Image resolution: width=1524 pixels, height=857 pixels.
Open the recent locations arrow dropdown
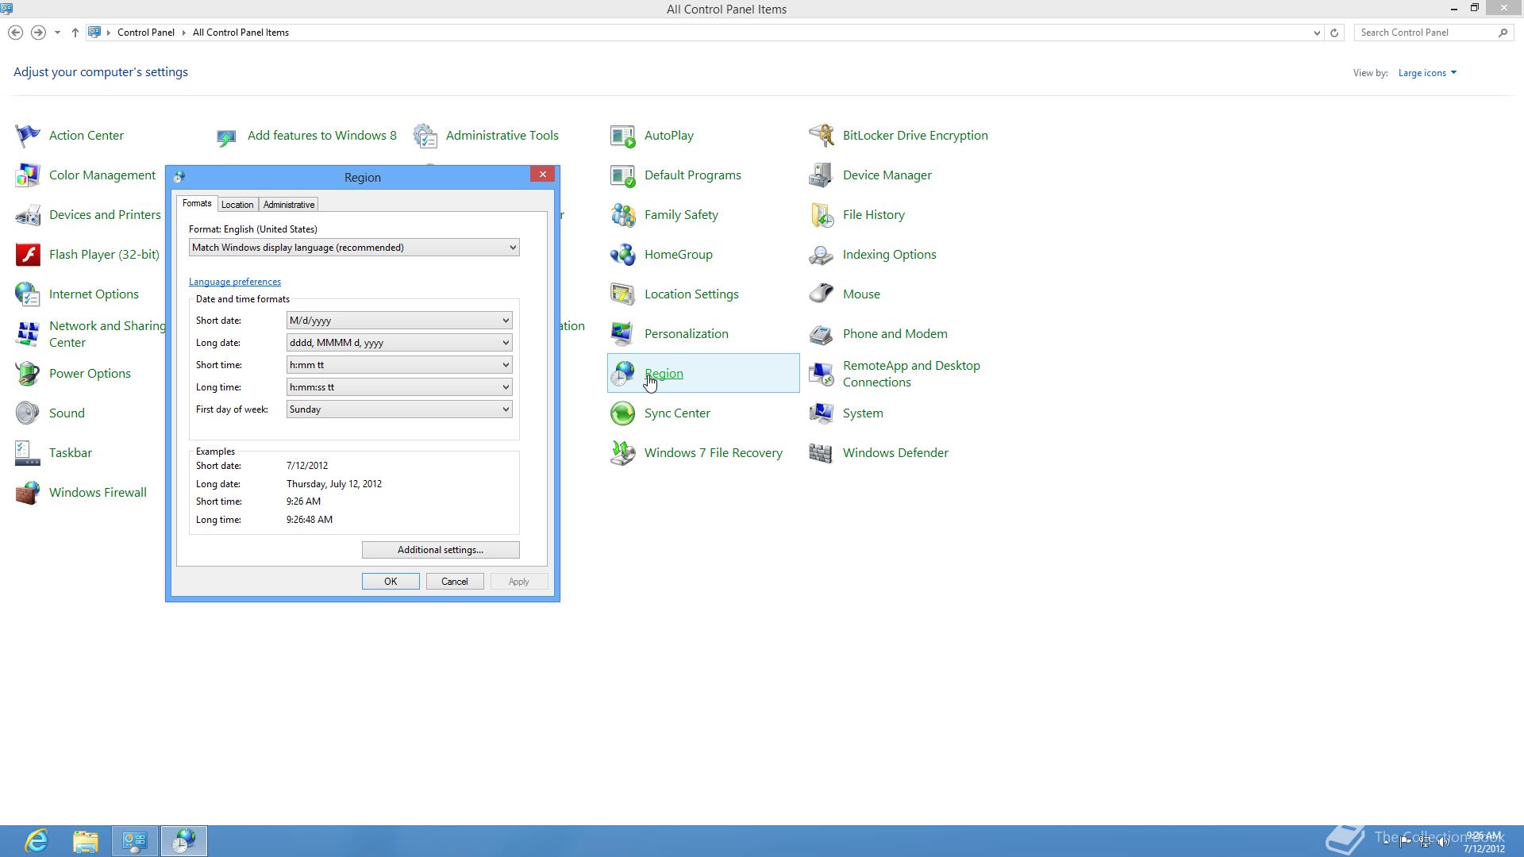[57, 33]
